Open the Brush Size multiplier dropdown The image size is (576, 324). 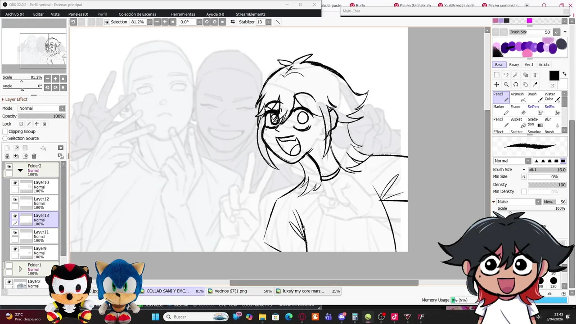point(524,170)
